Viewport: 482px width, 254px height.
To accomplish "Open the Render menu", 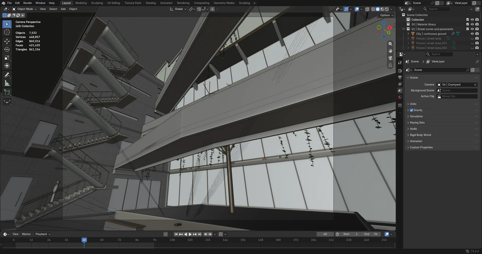I will click(28, 3).
